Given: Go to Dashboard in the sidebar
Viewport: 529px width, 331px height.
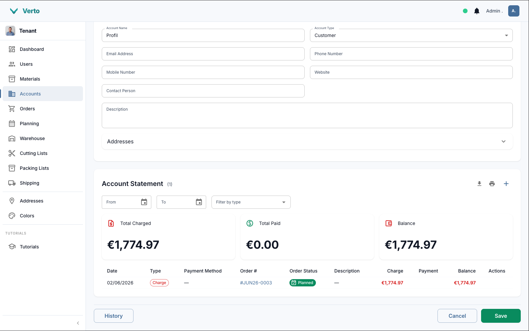Looking at the screenshot, I should [x=43, y=49].
